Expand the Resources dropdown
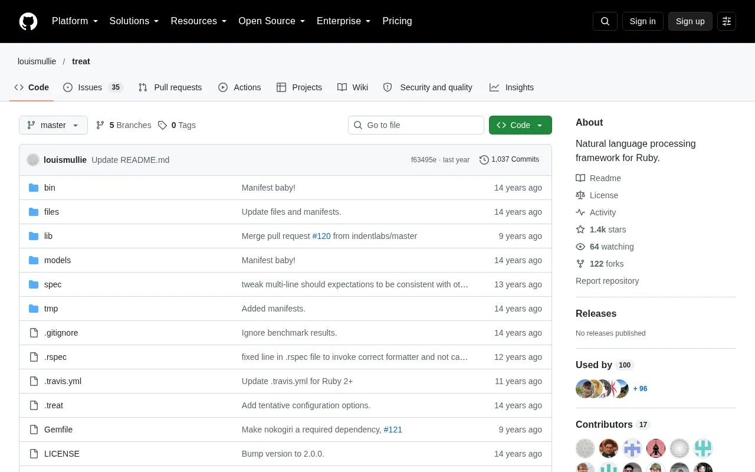 (199, 21)
